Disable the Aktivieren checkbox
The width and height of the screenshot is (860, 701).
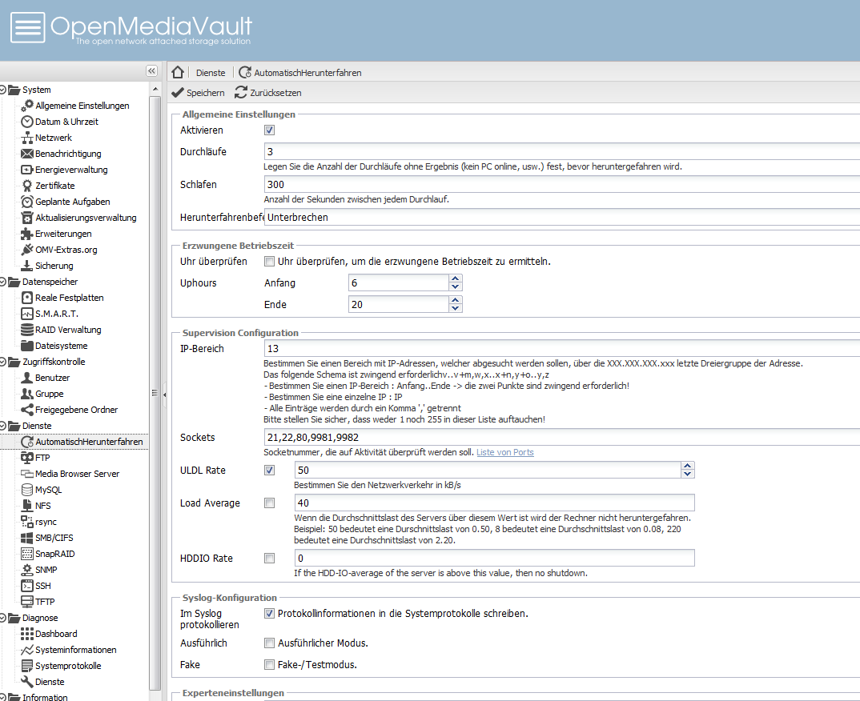point(269,130)
